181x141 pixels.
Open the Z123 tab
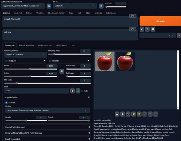click(x=88, y=13)
